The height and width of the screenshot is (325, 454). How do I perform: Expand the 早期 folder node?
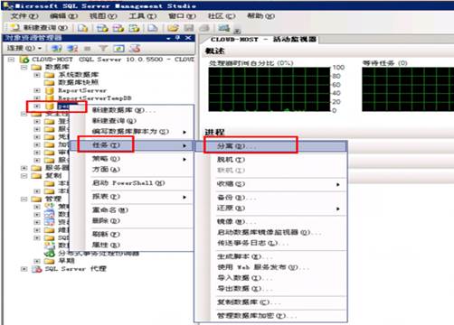pos(37,261)
